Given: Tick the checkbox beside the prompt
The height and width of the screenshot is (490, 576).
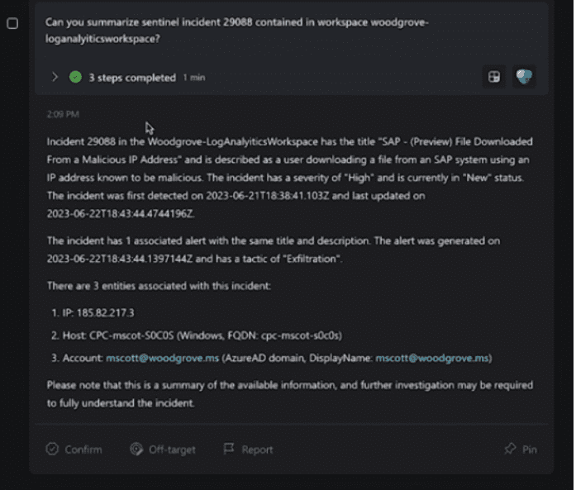Looking at the screenshot, I should (12, 23).
